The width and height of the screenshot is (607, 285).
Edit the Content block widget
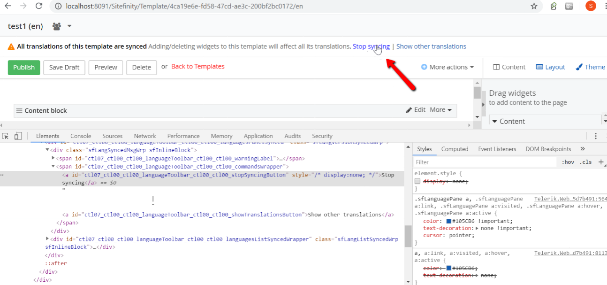click(416, 110)
